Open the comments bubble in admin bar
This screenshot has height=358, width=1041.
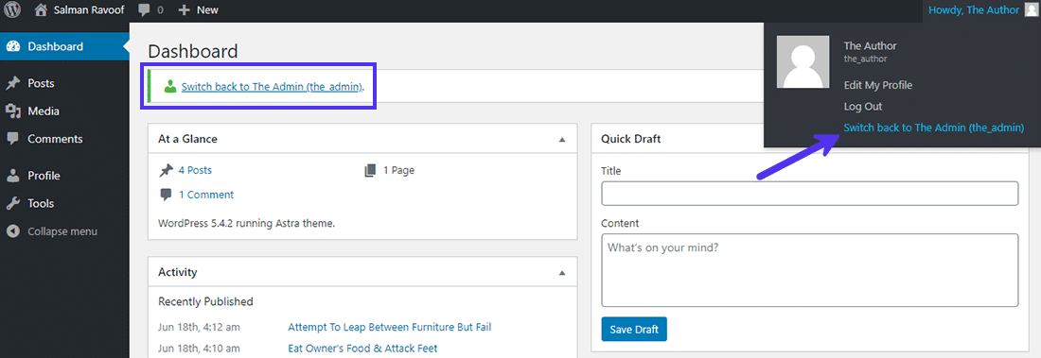(x=144, y=10)
